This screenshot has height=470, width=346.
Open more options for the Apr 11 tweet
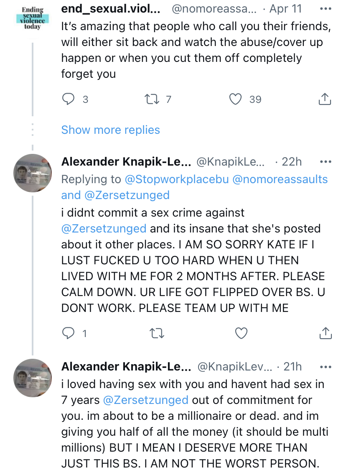click(326, 9)
